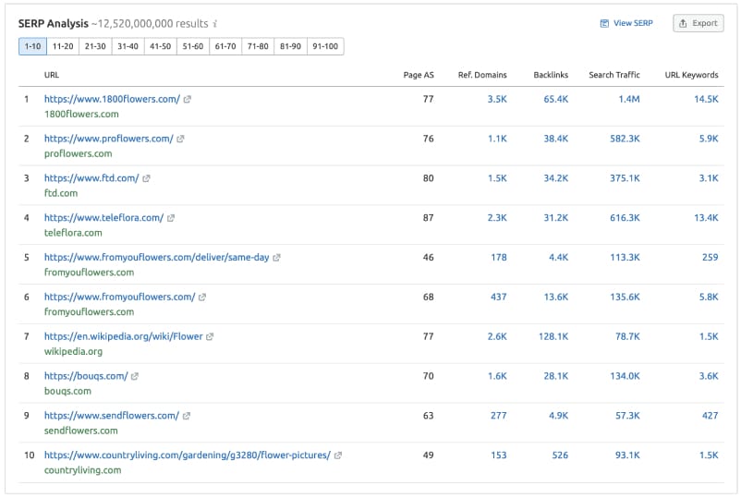Screen dimensions: 741x498
Task: Click 128.1K backlinks for Wikipedia
Action: click(x=553, y=337)
